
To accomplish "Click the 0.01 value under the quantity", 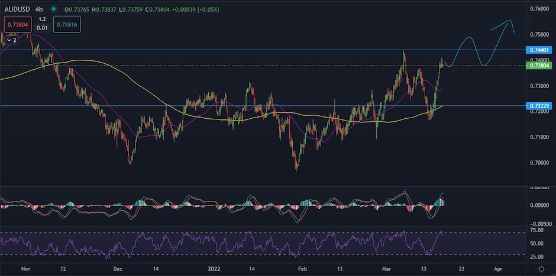I will tap(42, 28).
